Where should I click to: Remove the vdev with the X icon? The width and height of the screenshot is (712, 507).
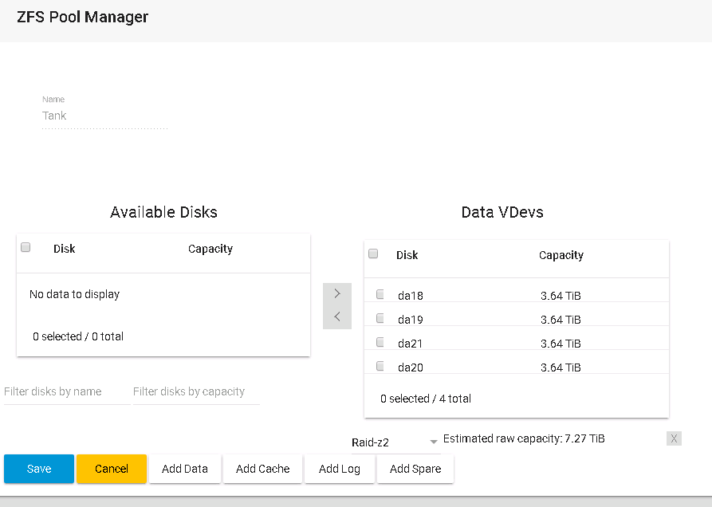click(x=674, y=438)
